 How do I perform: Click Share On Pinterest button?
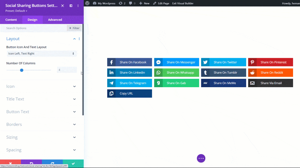tap(271, 62)
